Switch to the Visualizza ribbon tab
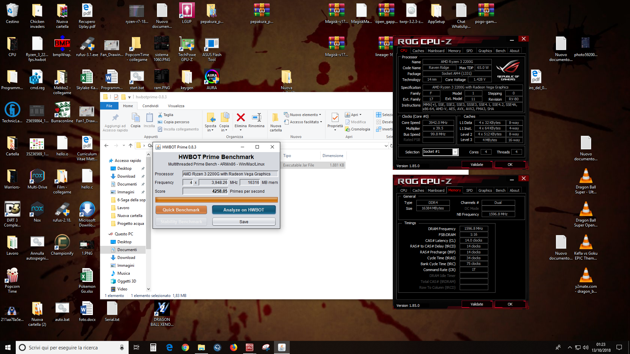630x354 pixels. (x=176, y=106)
